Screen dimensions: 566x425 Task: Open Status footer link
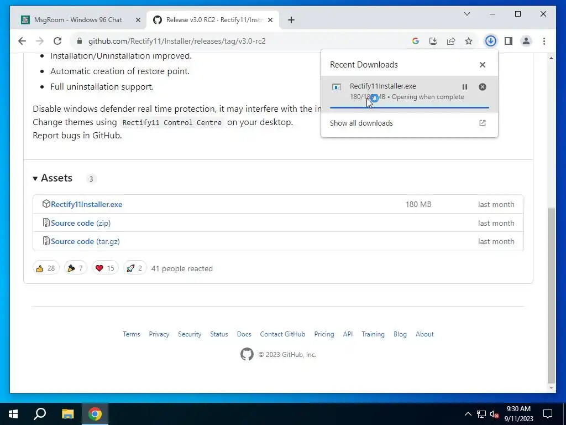coord(219,334)
